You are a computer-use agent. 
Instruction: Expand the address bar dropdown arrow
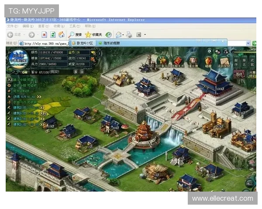click(248, 43)
